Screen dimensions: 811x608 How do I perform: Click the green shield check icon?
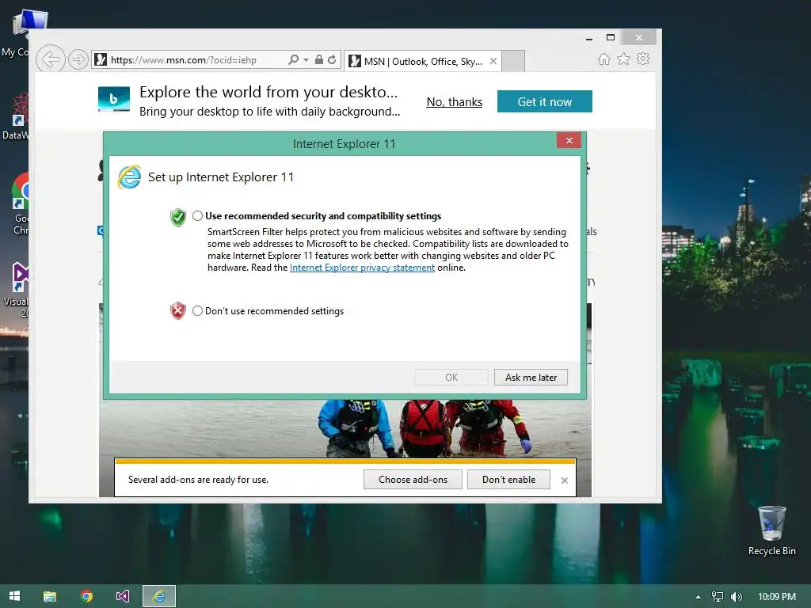(178, 218)
